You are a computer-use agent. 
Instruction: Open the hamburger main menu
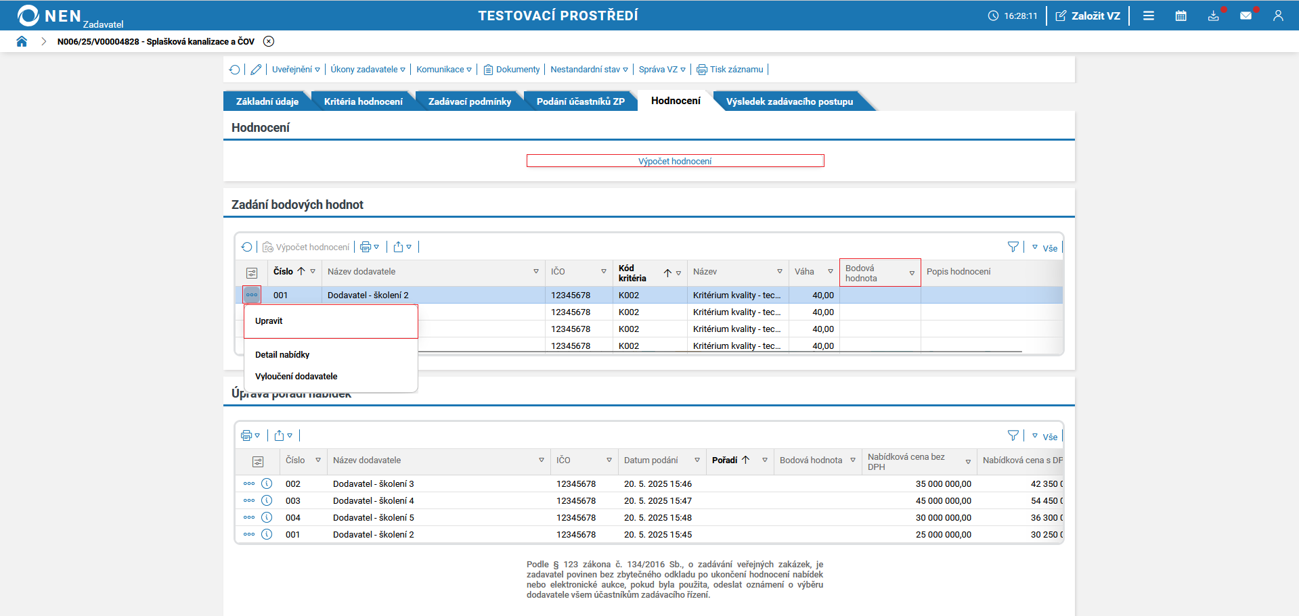[1148, 16]
